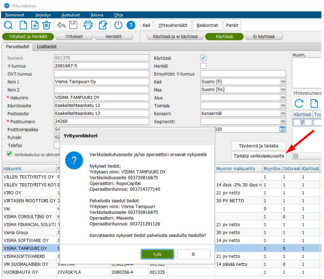Click Kyllä in the dialog
The image size is (324, 279).
coord(157,254)
